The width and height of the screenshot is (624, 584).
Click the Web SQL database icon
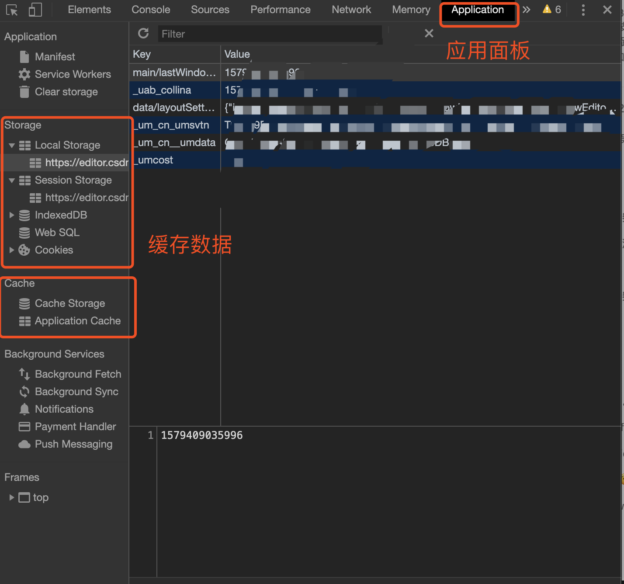[24, 233]
